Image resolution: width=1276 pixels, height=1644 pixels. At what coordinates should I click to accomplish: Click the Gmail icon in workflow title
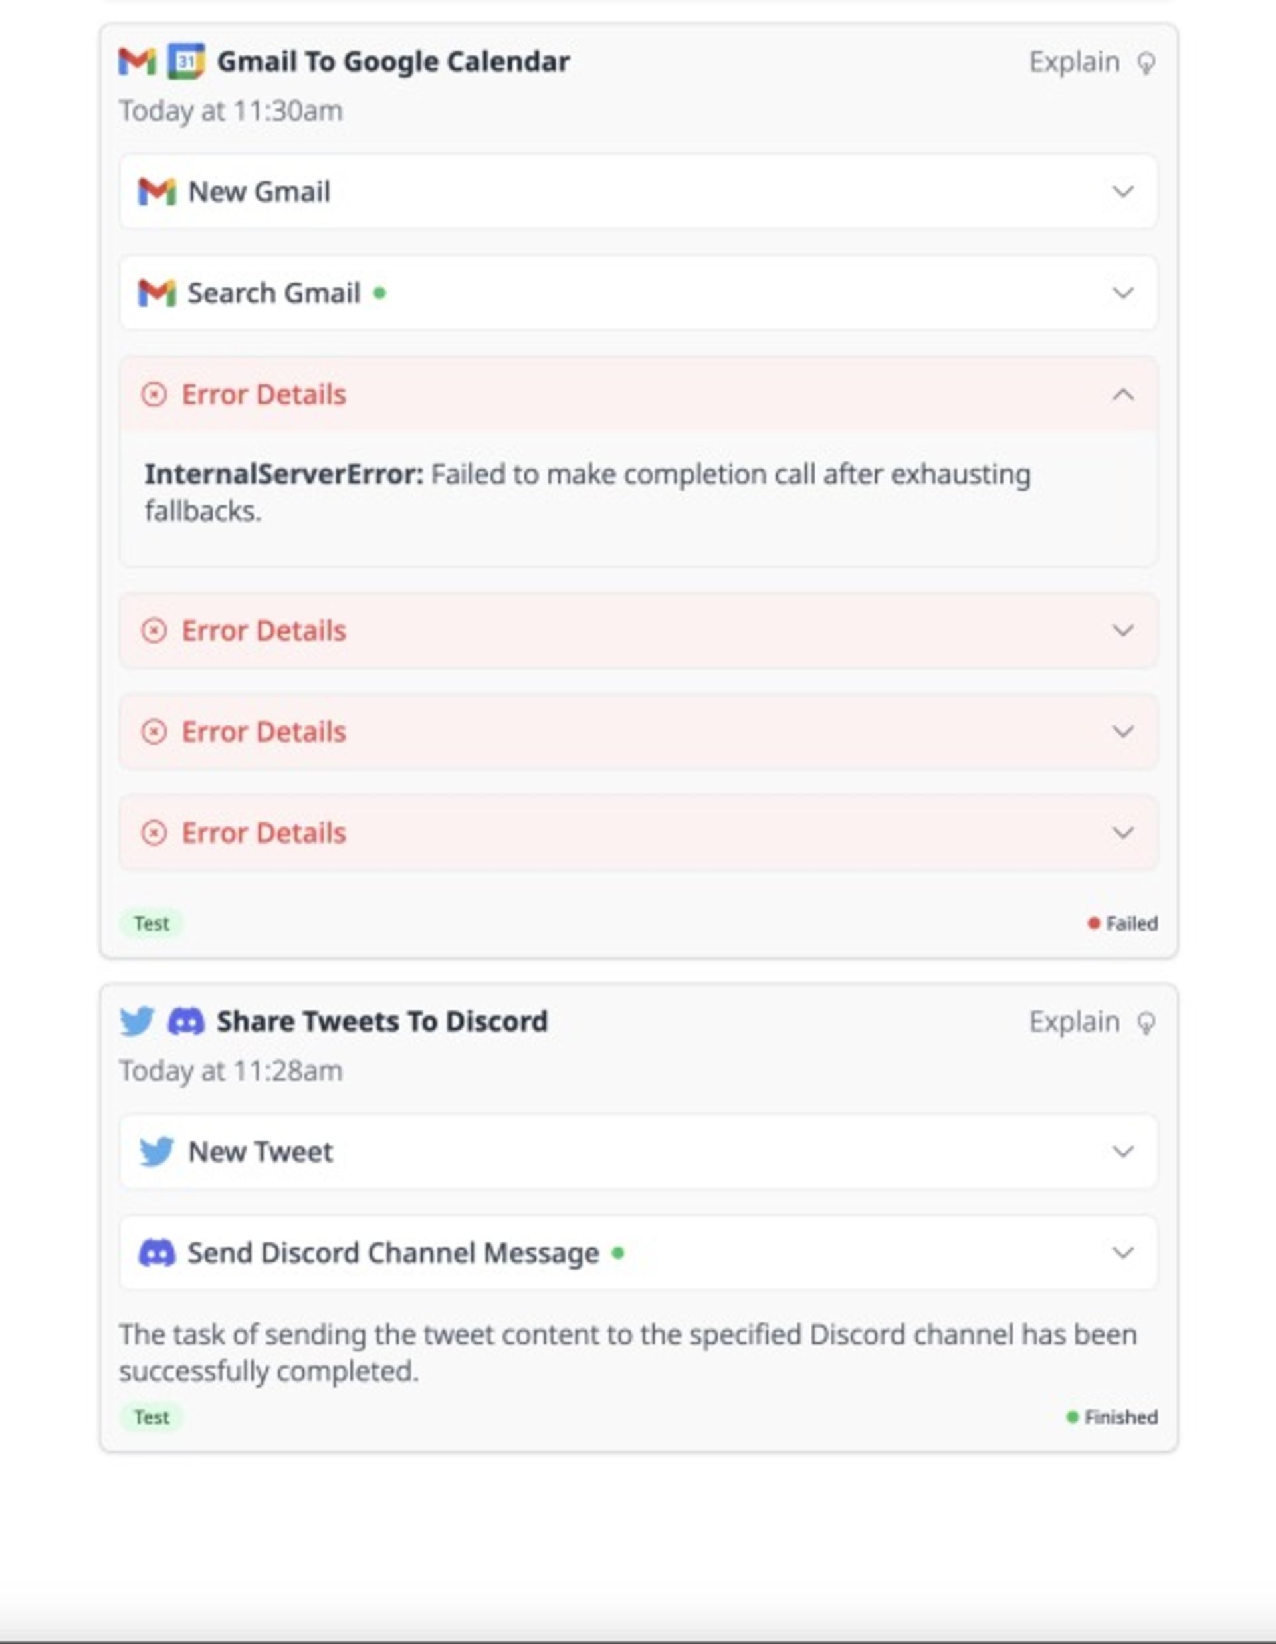tap(137, 62)
